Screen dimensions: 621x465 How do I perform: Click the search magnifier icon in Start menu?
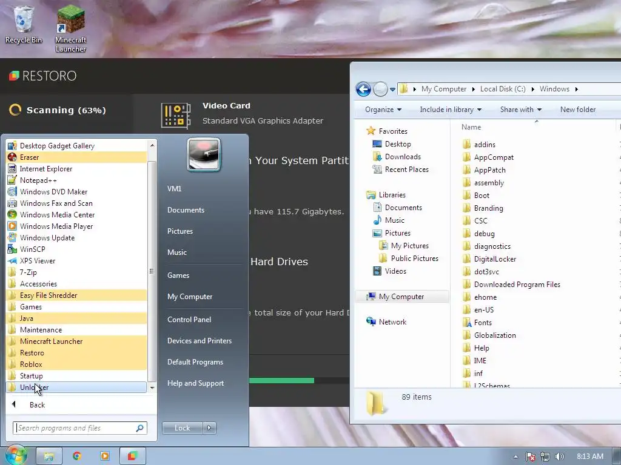coord(140,428)
